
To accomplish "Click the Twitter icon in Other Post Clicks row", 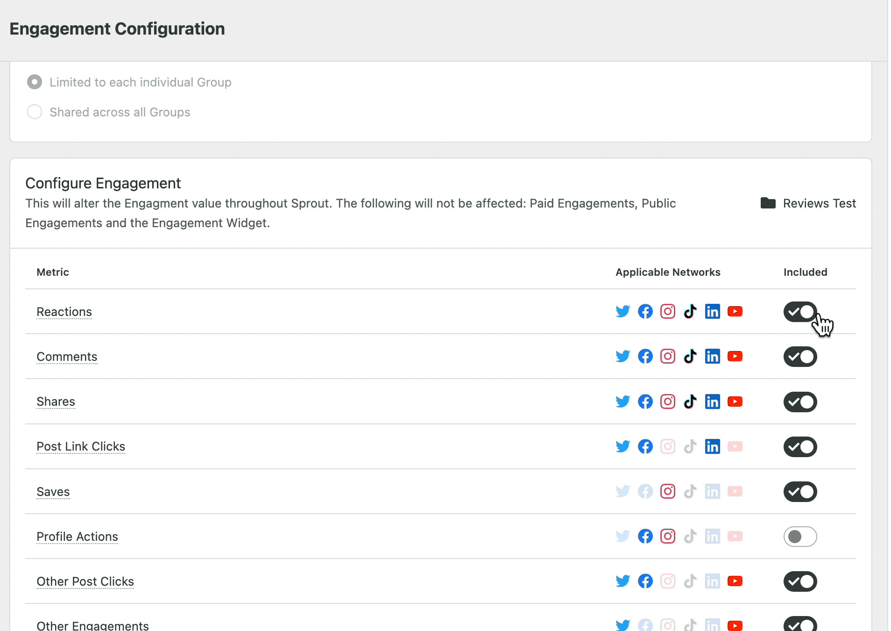I will coord(622,581).
